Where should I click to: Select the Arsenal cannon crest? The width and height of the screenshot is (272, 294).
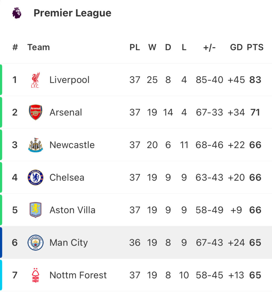(35, 112)
